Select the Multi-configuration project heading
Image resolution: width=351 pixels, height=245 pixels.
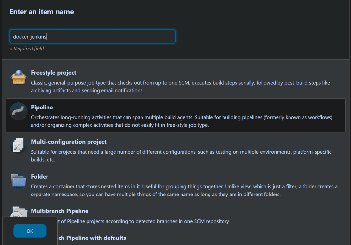[69, 142]
